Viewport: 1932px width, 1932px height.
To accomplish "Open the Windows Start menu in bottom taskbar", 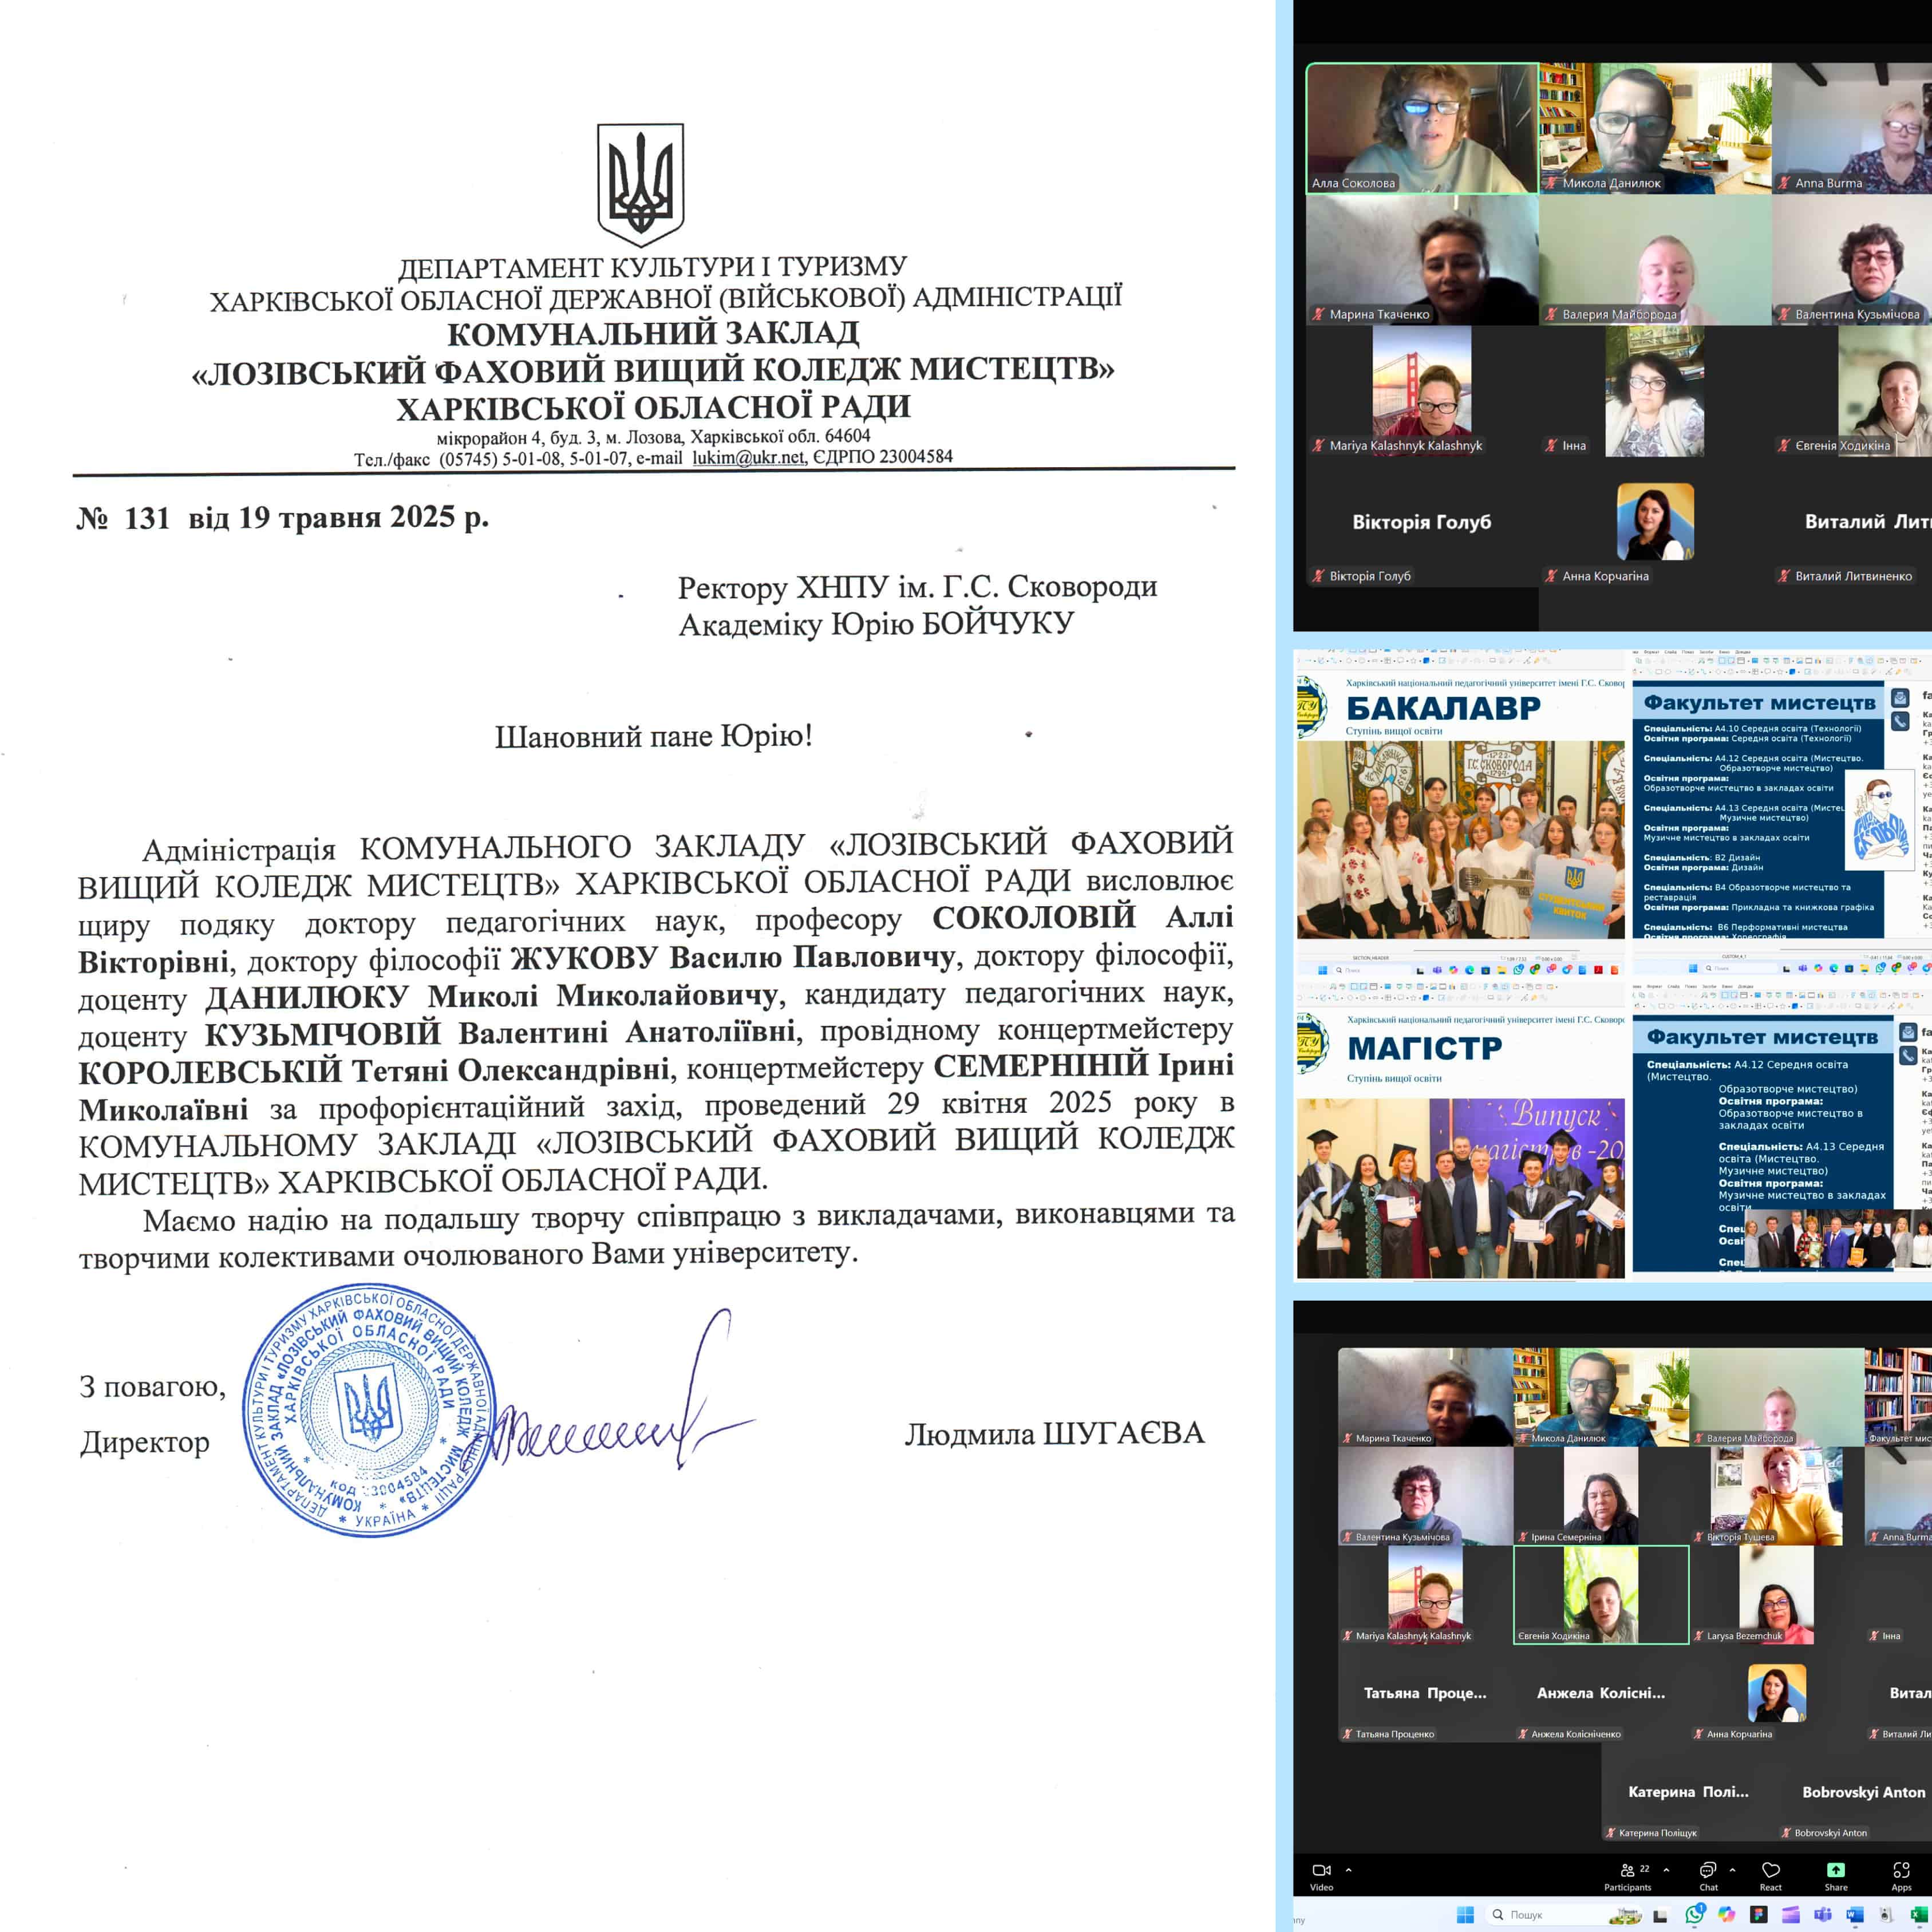I will click(1466, 1914).
